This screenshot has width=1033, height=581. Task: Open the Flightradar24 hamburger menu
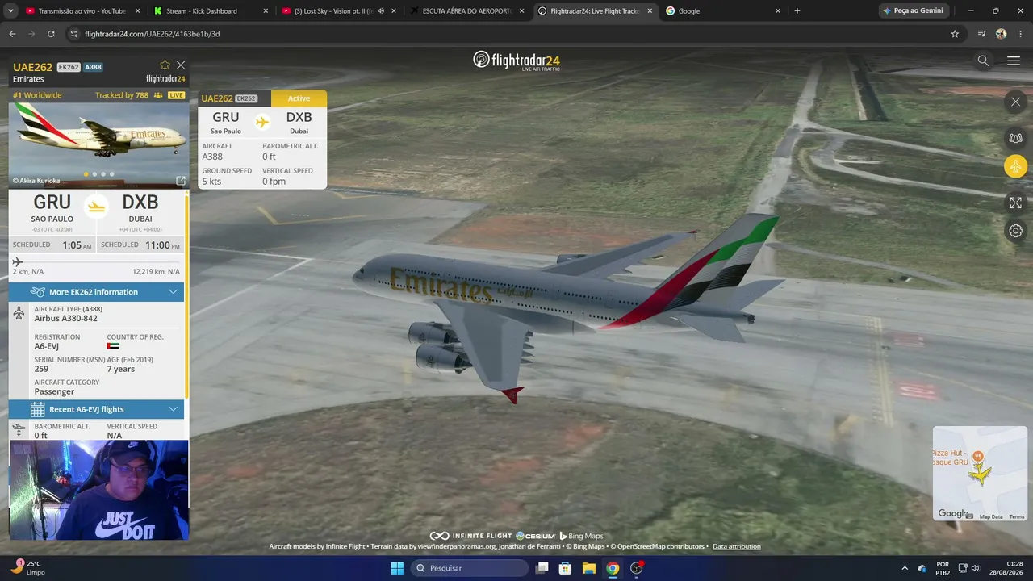(1014, 61)
